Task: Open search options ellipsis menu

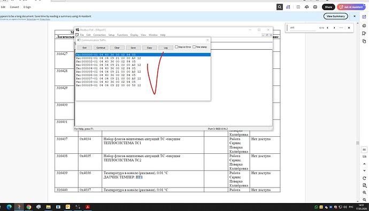Action: pos(341,28)
